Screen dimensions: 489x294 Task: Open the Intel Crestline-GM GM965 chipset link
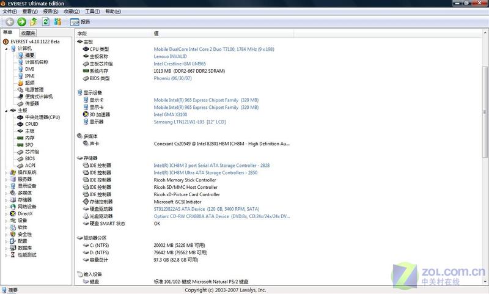pyautogui.click(x=180, y=64)
